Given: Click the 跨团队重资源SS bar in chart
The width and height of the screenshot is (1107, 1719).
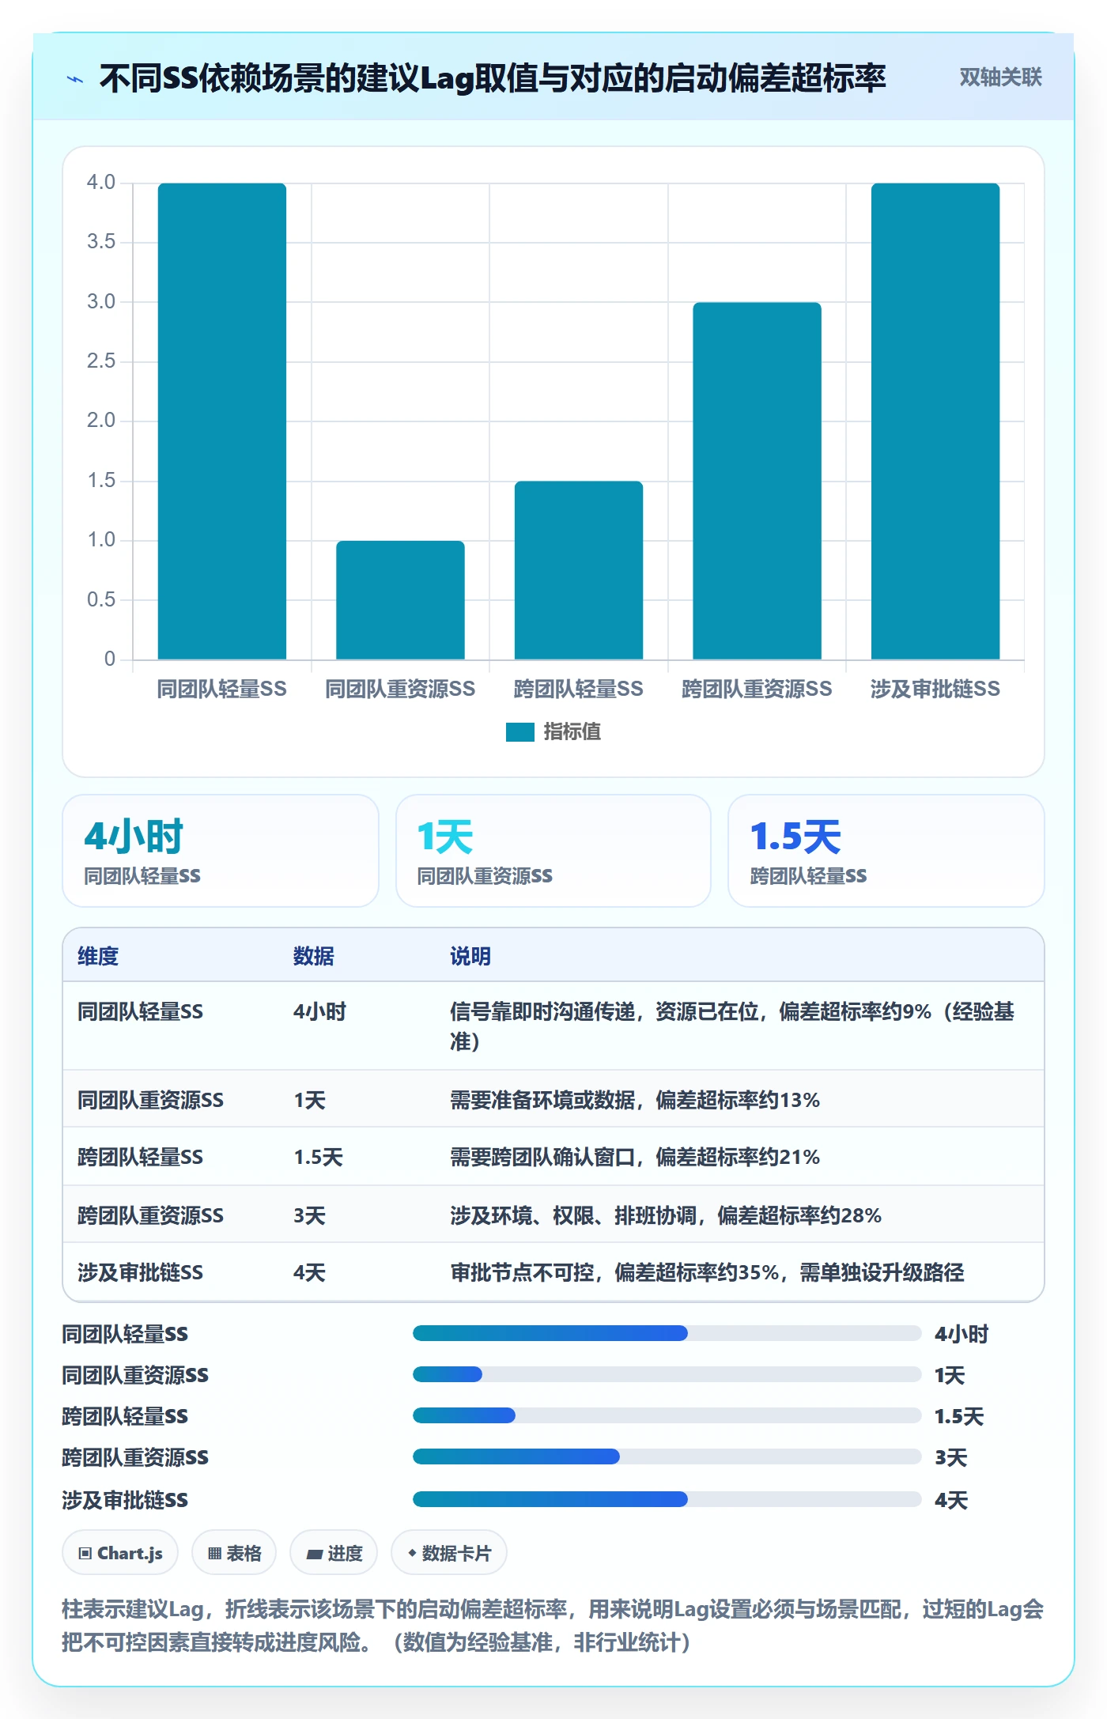Looking at the screenshot, I should click(x=757, y=481).
